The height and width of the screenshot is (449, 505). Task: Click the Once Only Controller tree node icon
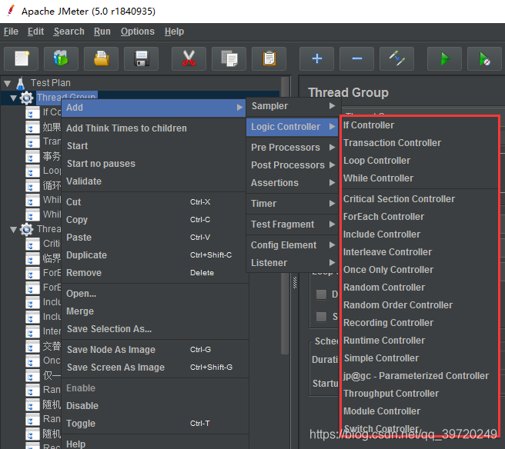(x=32, y=361)
